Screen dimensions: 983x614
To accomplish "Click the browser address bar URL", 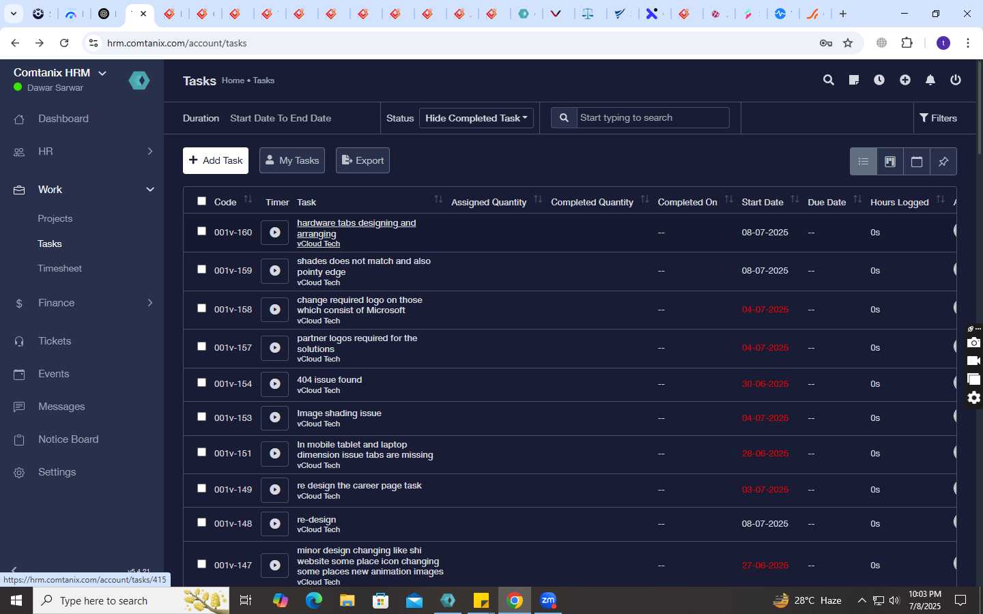I will tap(177, 43).
